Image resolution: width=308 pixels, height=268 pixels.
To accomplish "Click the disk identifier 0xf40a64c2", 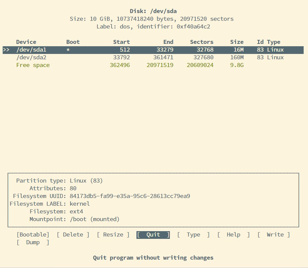I will [x=194, y=26].
